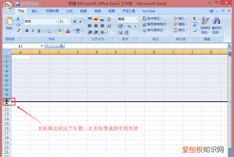Viewport: 234px width, 157px height.
Task: Apply cell borders with the border icon
Action: click(49, 31)
